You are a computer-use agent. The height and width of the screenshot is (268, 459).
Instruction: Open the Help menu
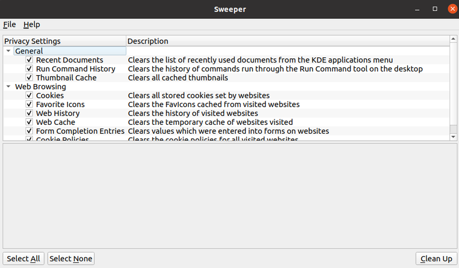[32, 25]
